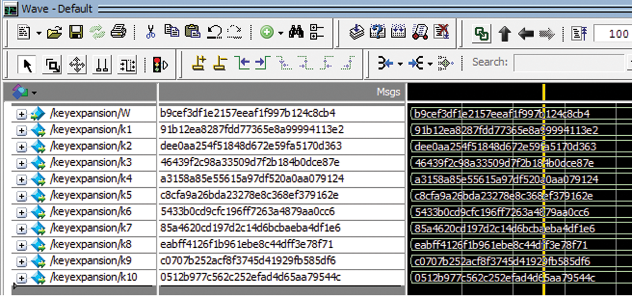632x298 pixels.
Task: Click the Paste clipboard icon
Action: 192,32
